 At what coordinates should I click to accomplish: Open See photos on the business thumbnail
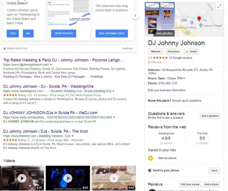164,33
